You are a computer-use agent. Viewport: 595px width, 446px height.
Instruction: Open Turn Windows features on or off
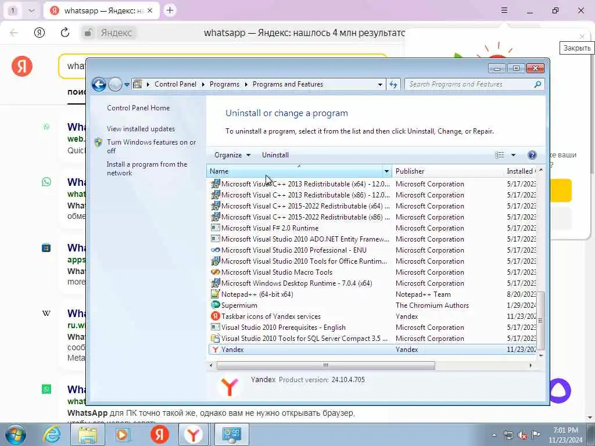pos(152,146)
